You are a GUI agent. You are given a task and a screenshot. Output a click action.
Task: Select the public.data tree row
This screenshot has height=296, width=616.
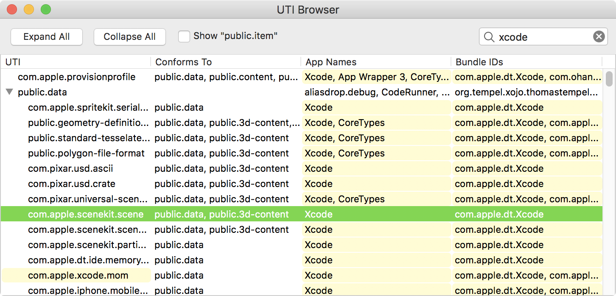coord(302,92)
